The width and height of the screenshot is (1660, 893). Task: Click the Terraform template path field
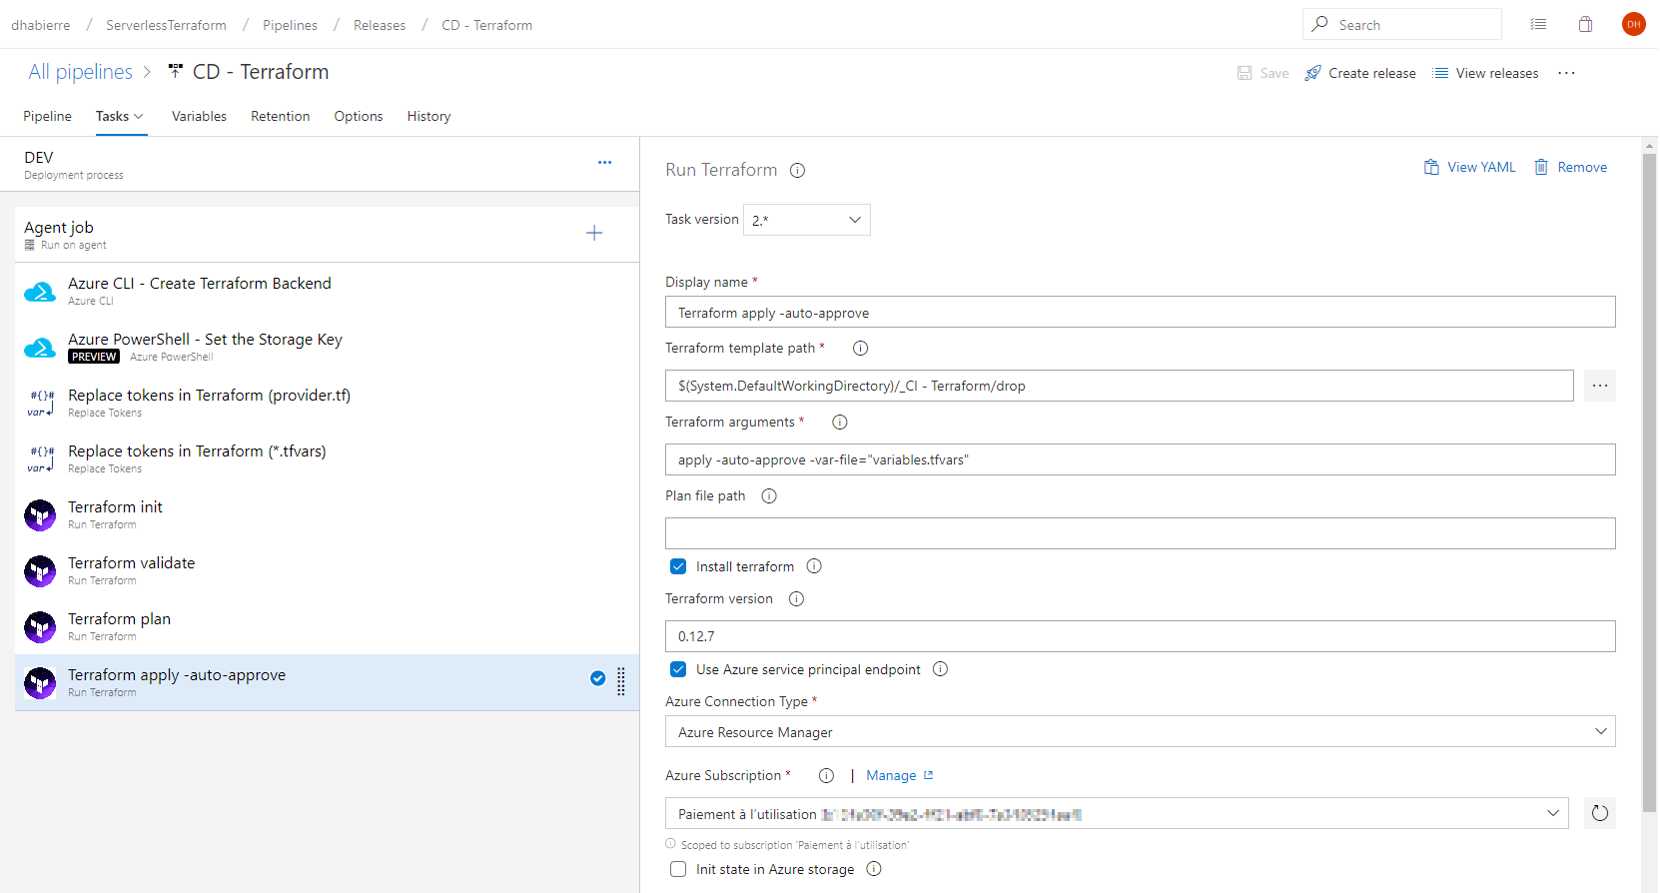click(1119, 386)
